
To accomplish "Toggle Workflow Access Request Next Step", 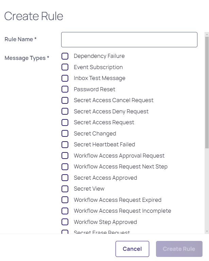I will click(65, 167).
